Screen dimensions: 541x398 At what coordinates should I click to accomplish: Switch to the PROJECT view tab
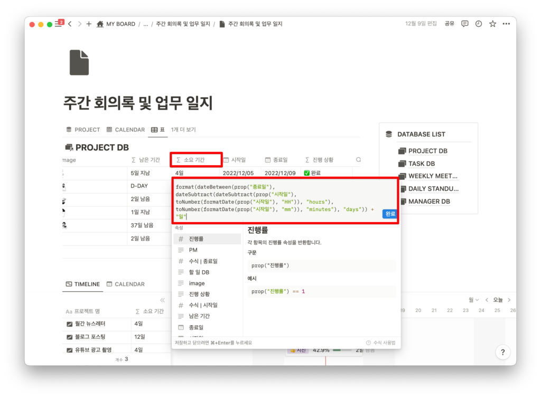(83, 129)
